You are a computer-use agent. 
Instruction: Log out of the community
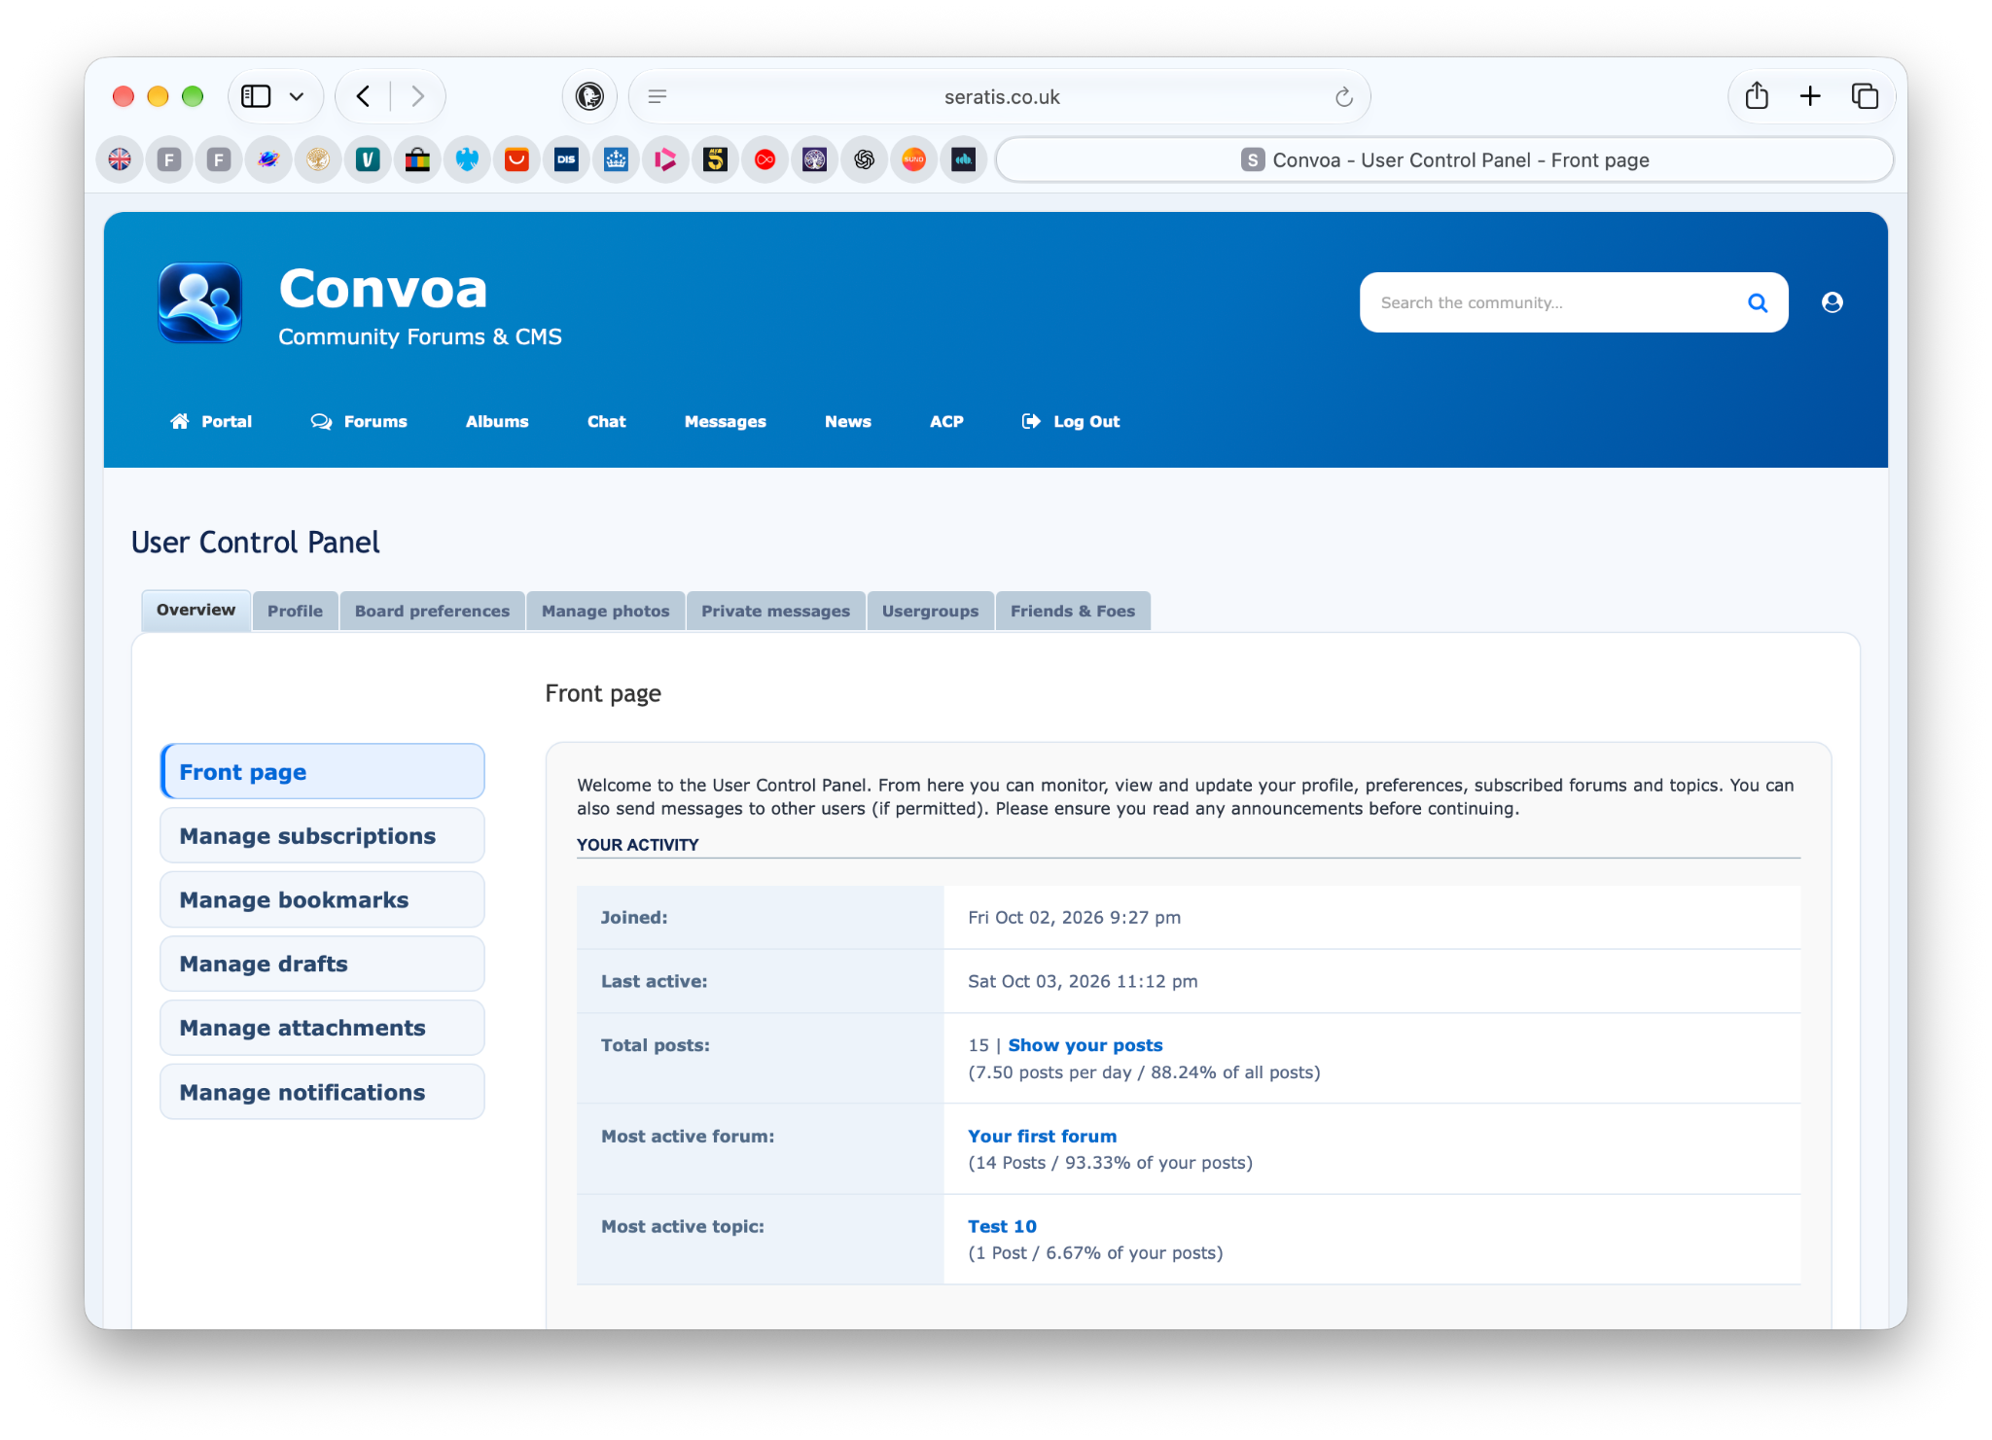click(1071, 421)
